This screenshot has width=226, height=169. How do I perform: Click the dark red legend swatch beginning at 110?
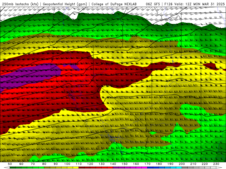tap(81, 168)
